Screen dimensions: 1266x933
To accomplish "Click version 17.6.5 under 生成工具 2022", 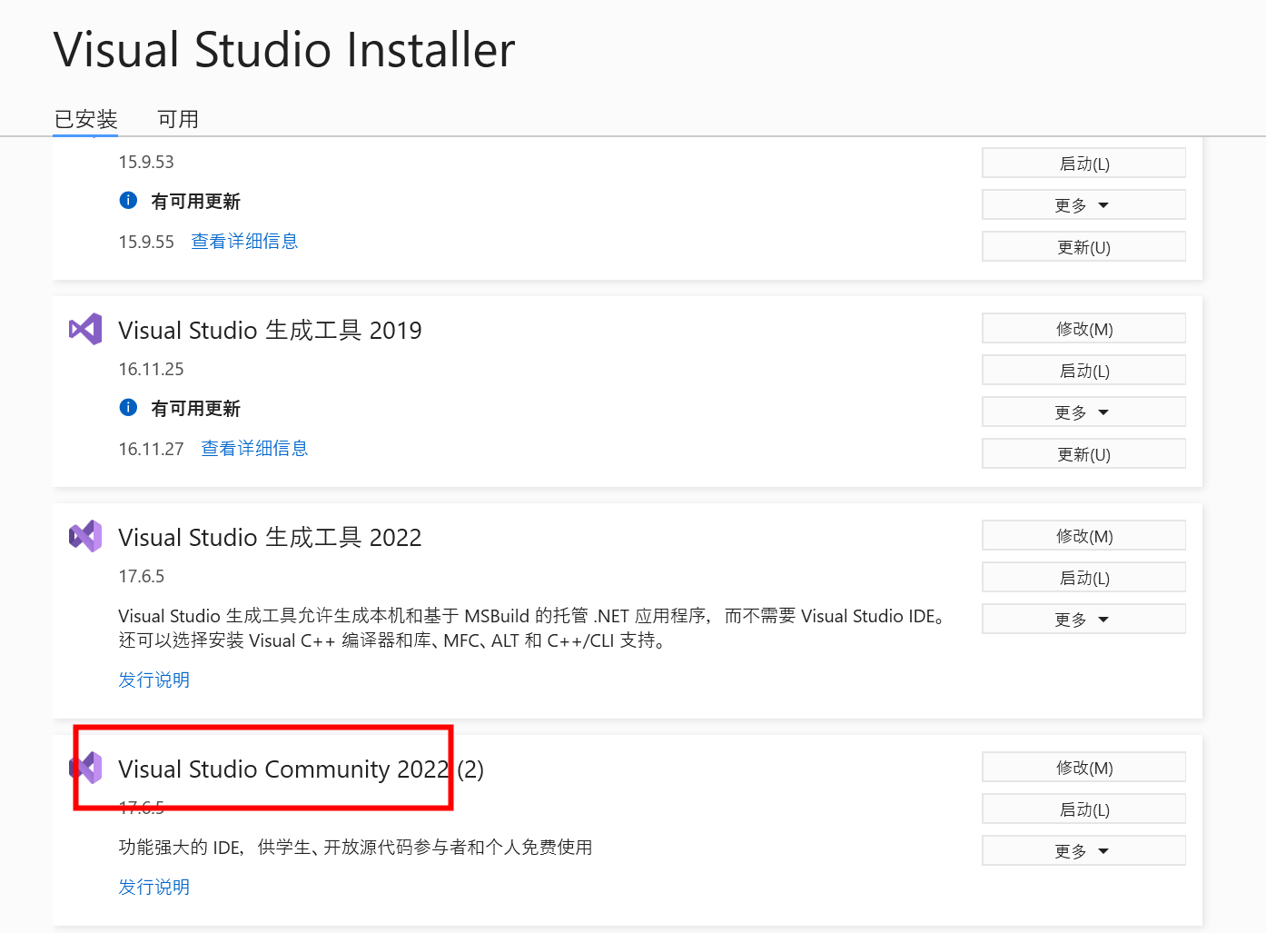I will point(142,577).
